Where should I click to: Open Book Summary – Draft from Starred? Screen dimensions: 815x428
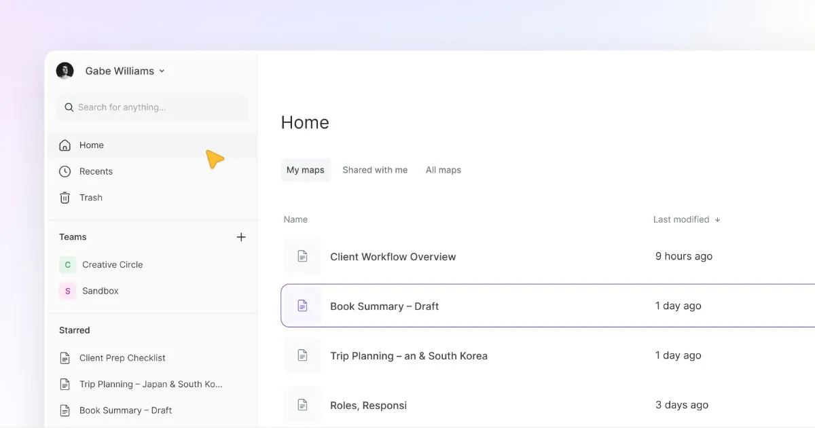point(126,410)
